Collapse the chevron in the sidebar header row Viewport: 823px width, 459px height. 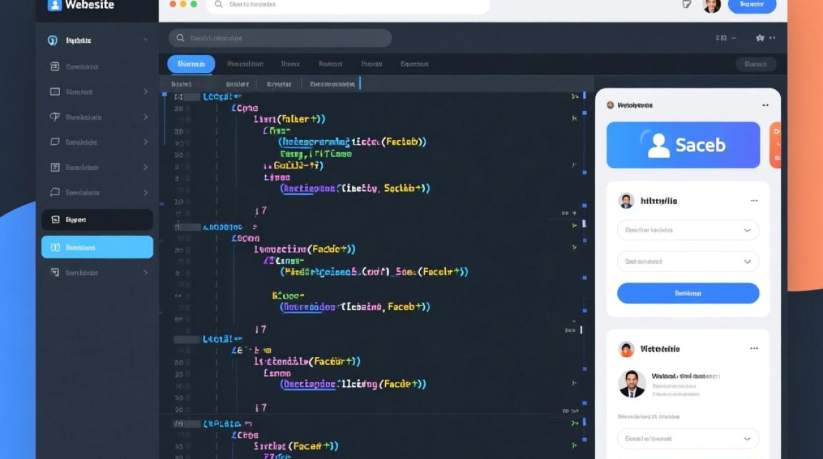(146, 40)
